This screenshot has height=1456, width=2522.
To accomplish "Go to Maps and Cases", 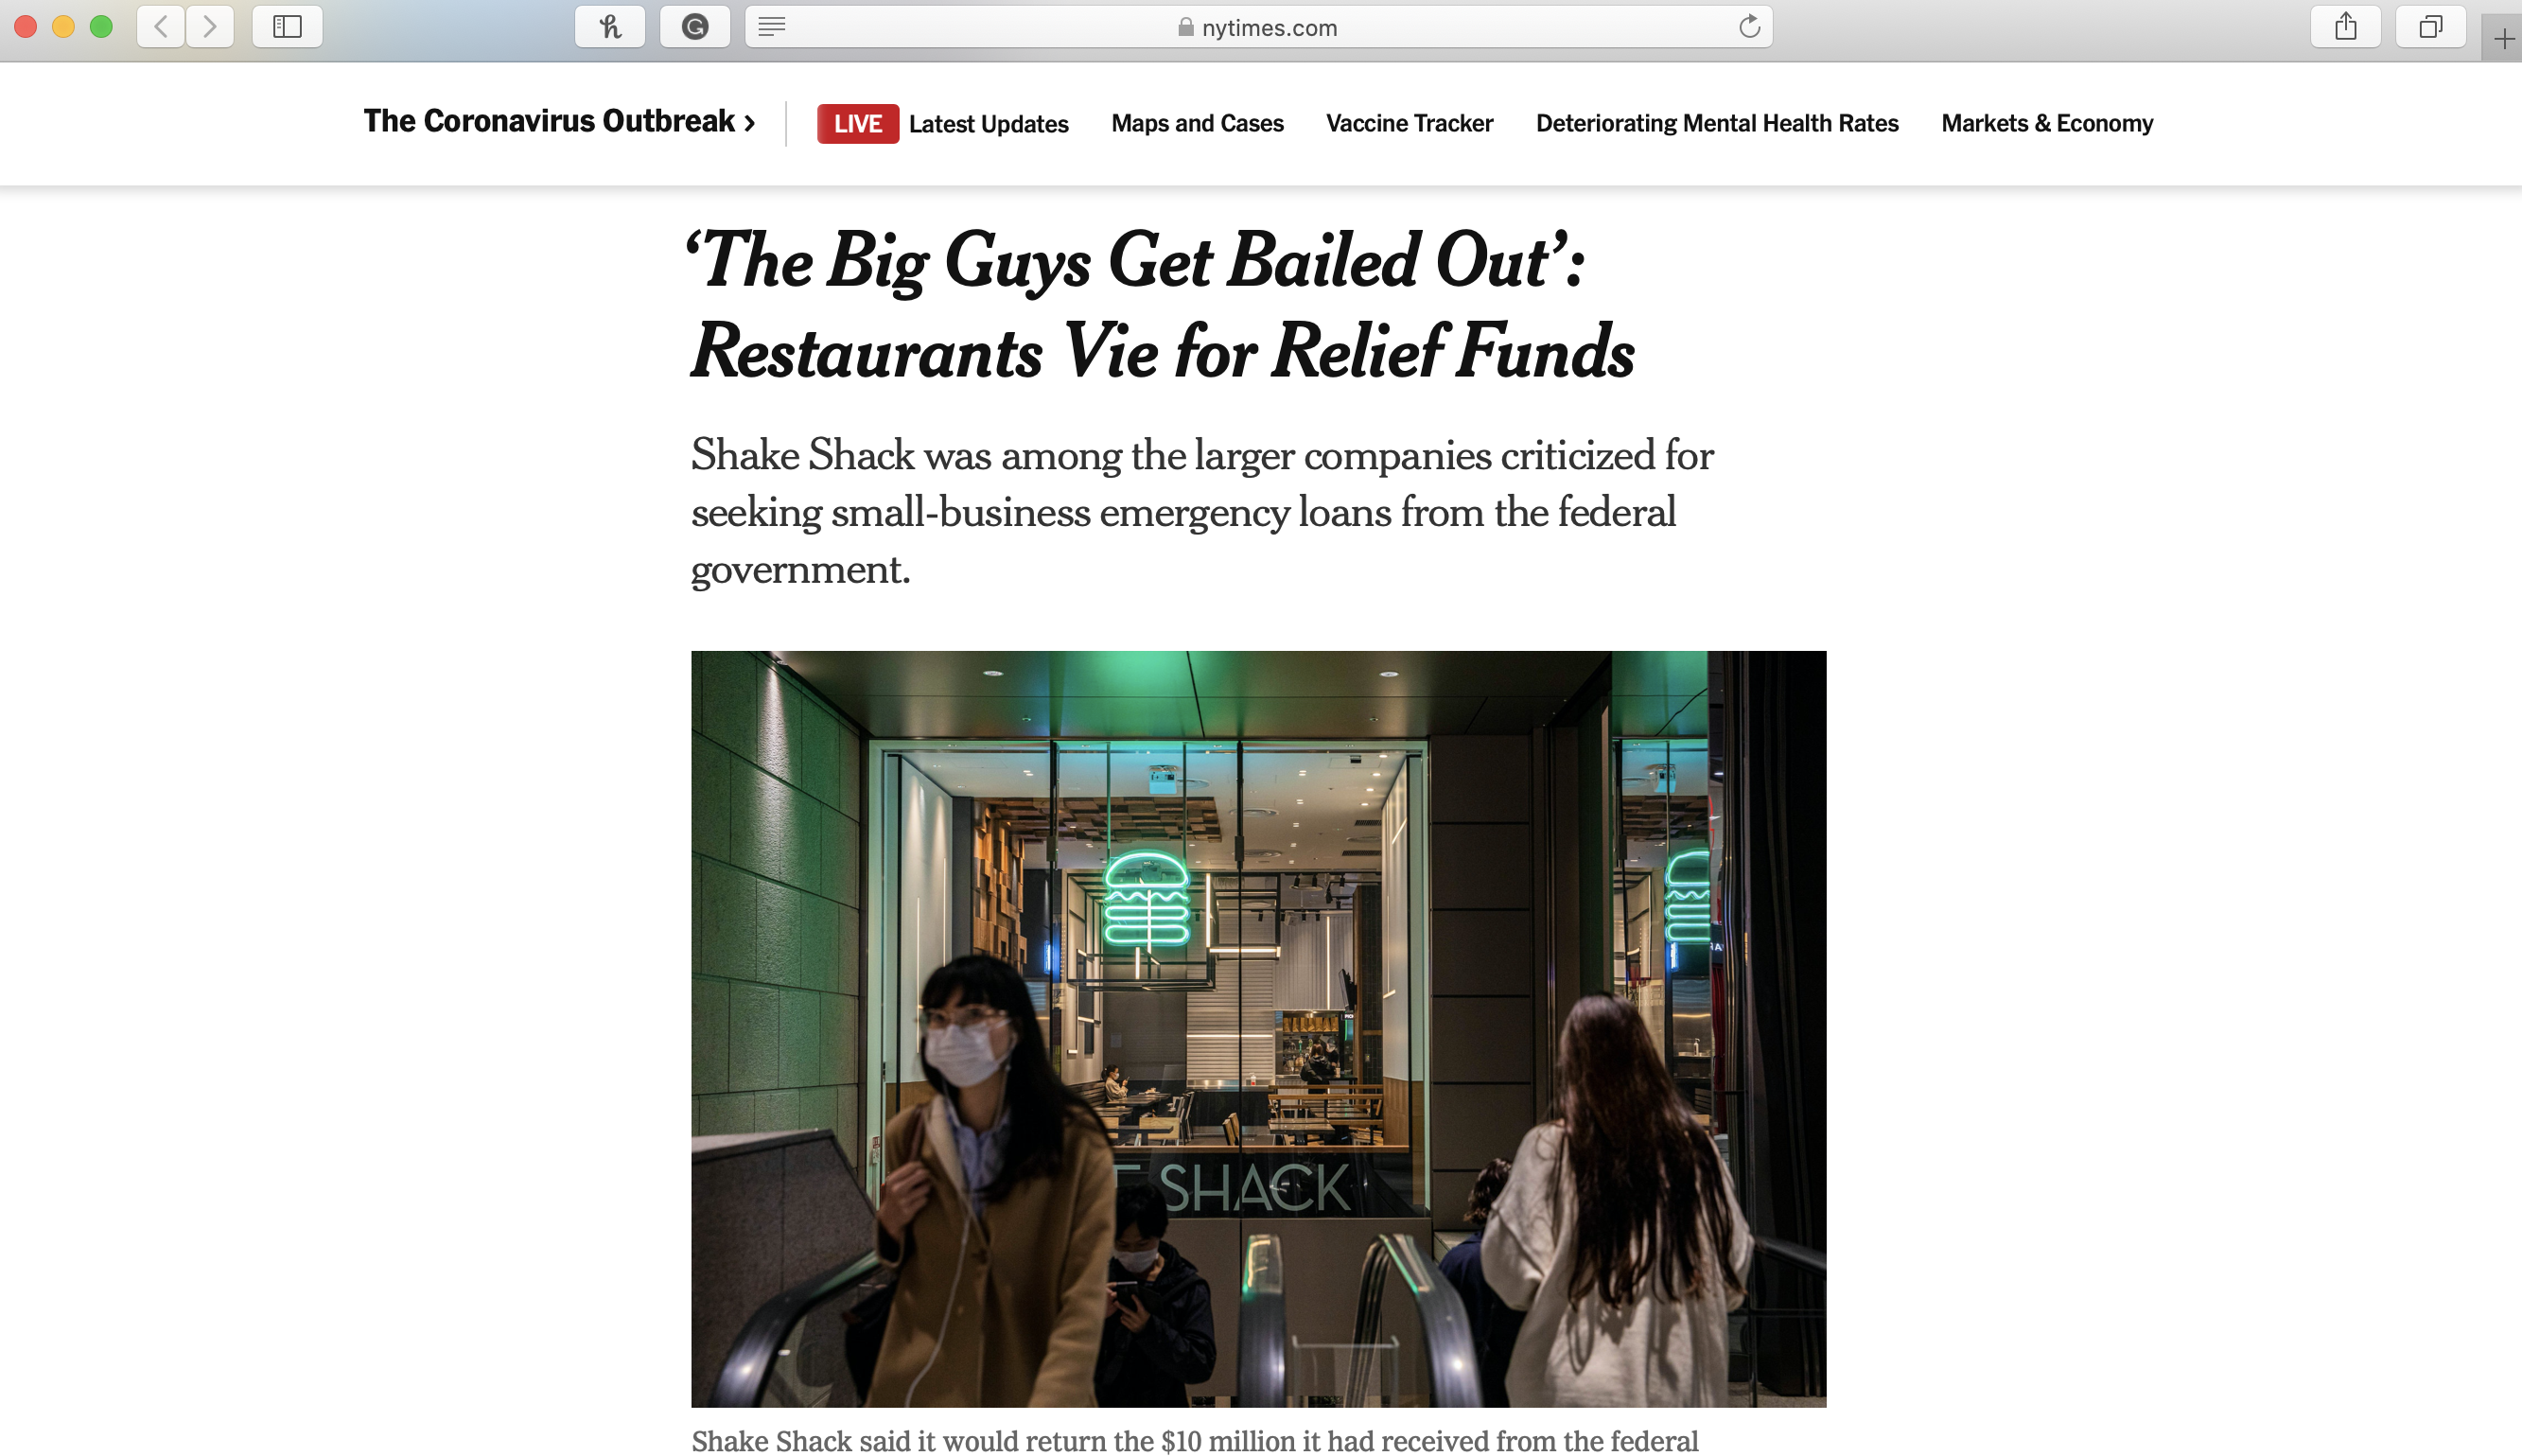I will 1197,123.
